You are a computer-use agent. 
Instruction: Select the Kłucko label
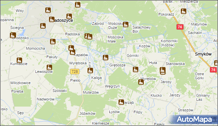click(x=156, y=95)
